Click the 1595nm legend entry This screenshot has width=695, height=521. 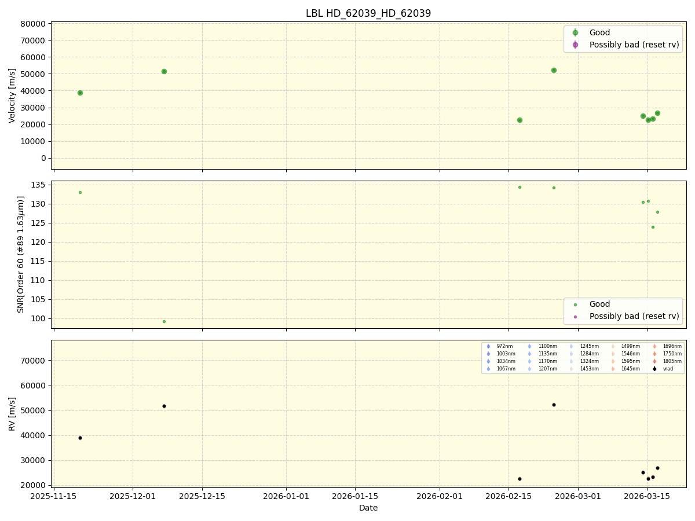(625, 361)
